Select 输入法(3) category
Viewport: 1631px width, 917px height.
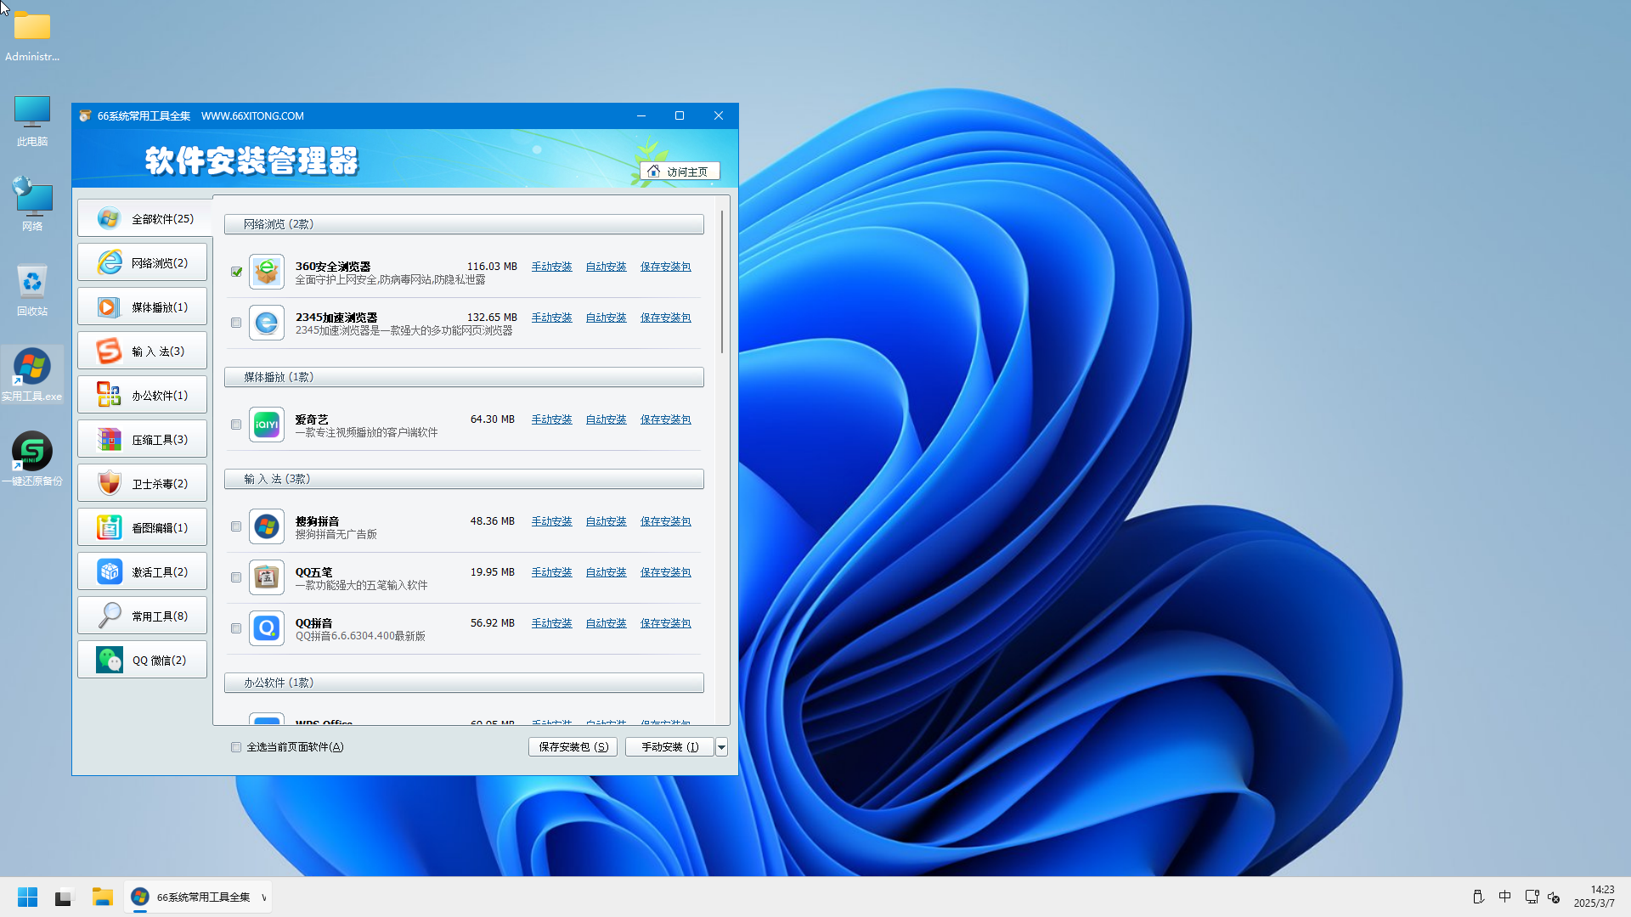(x=142, y=351)
